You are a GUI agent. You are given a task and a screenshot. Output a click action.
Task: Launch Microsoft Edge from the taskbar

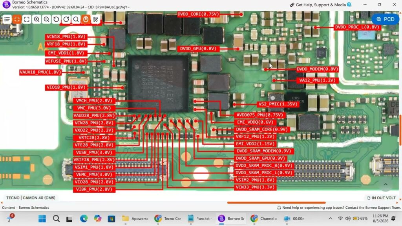[x=84, y=219]
